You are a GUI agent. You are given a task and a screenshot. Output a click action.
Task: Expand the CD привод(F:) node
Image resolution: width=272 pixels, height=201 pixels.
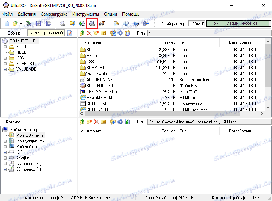5,169
